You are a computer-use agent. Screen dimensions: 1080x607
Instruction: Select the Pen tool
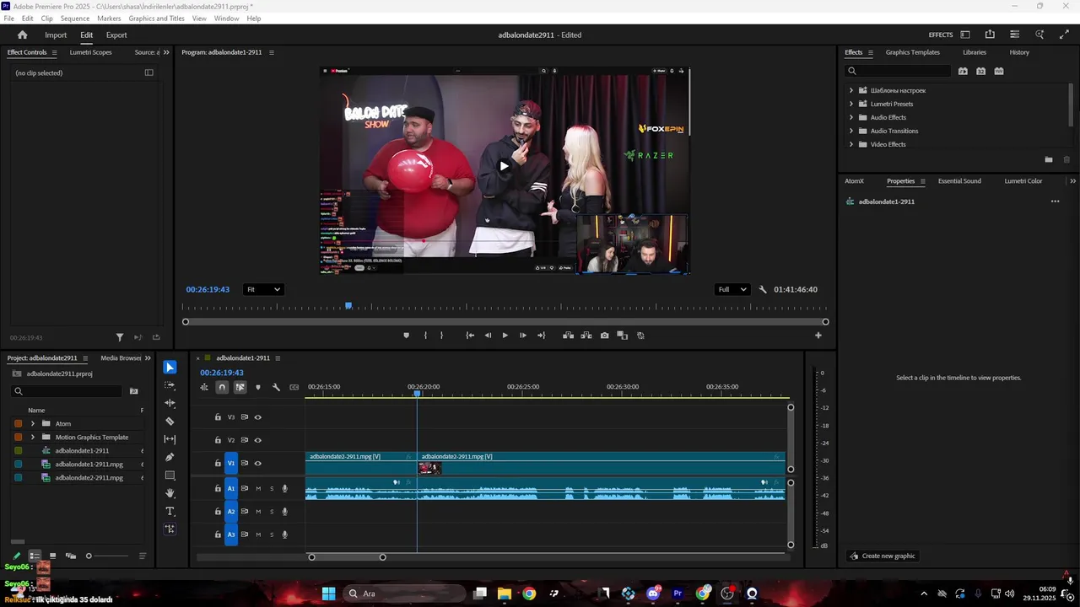point(170,457)
